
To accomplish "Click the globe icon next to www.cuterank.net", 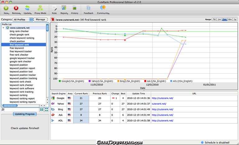I will click(x=7, y=28).
